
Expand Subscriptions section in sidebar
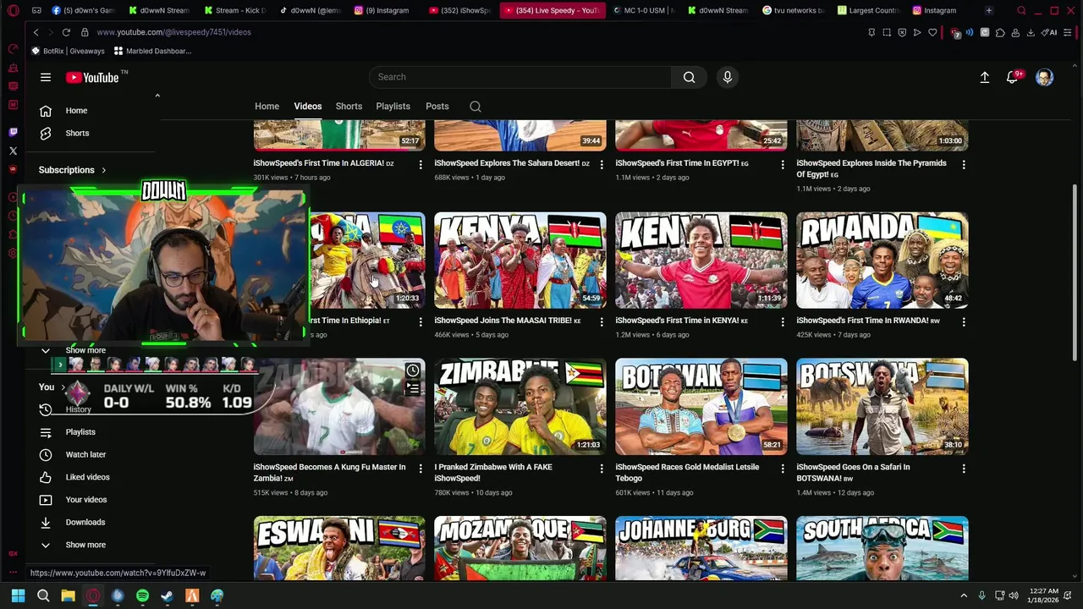click(x=73, y=170)
